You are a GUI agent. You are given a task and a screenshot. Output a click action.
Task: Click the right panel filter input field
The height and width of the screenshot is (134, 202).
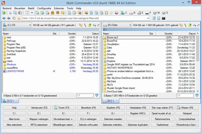click(185, 96)
